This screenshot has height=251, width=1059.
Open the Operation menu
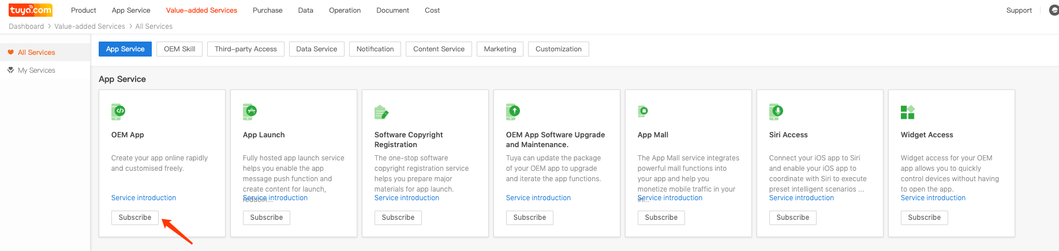345,10
